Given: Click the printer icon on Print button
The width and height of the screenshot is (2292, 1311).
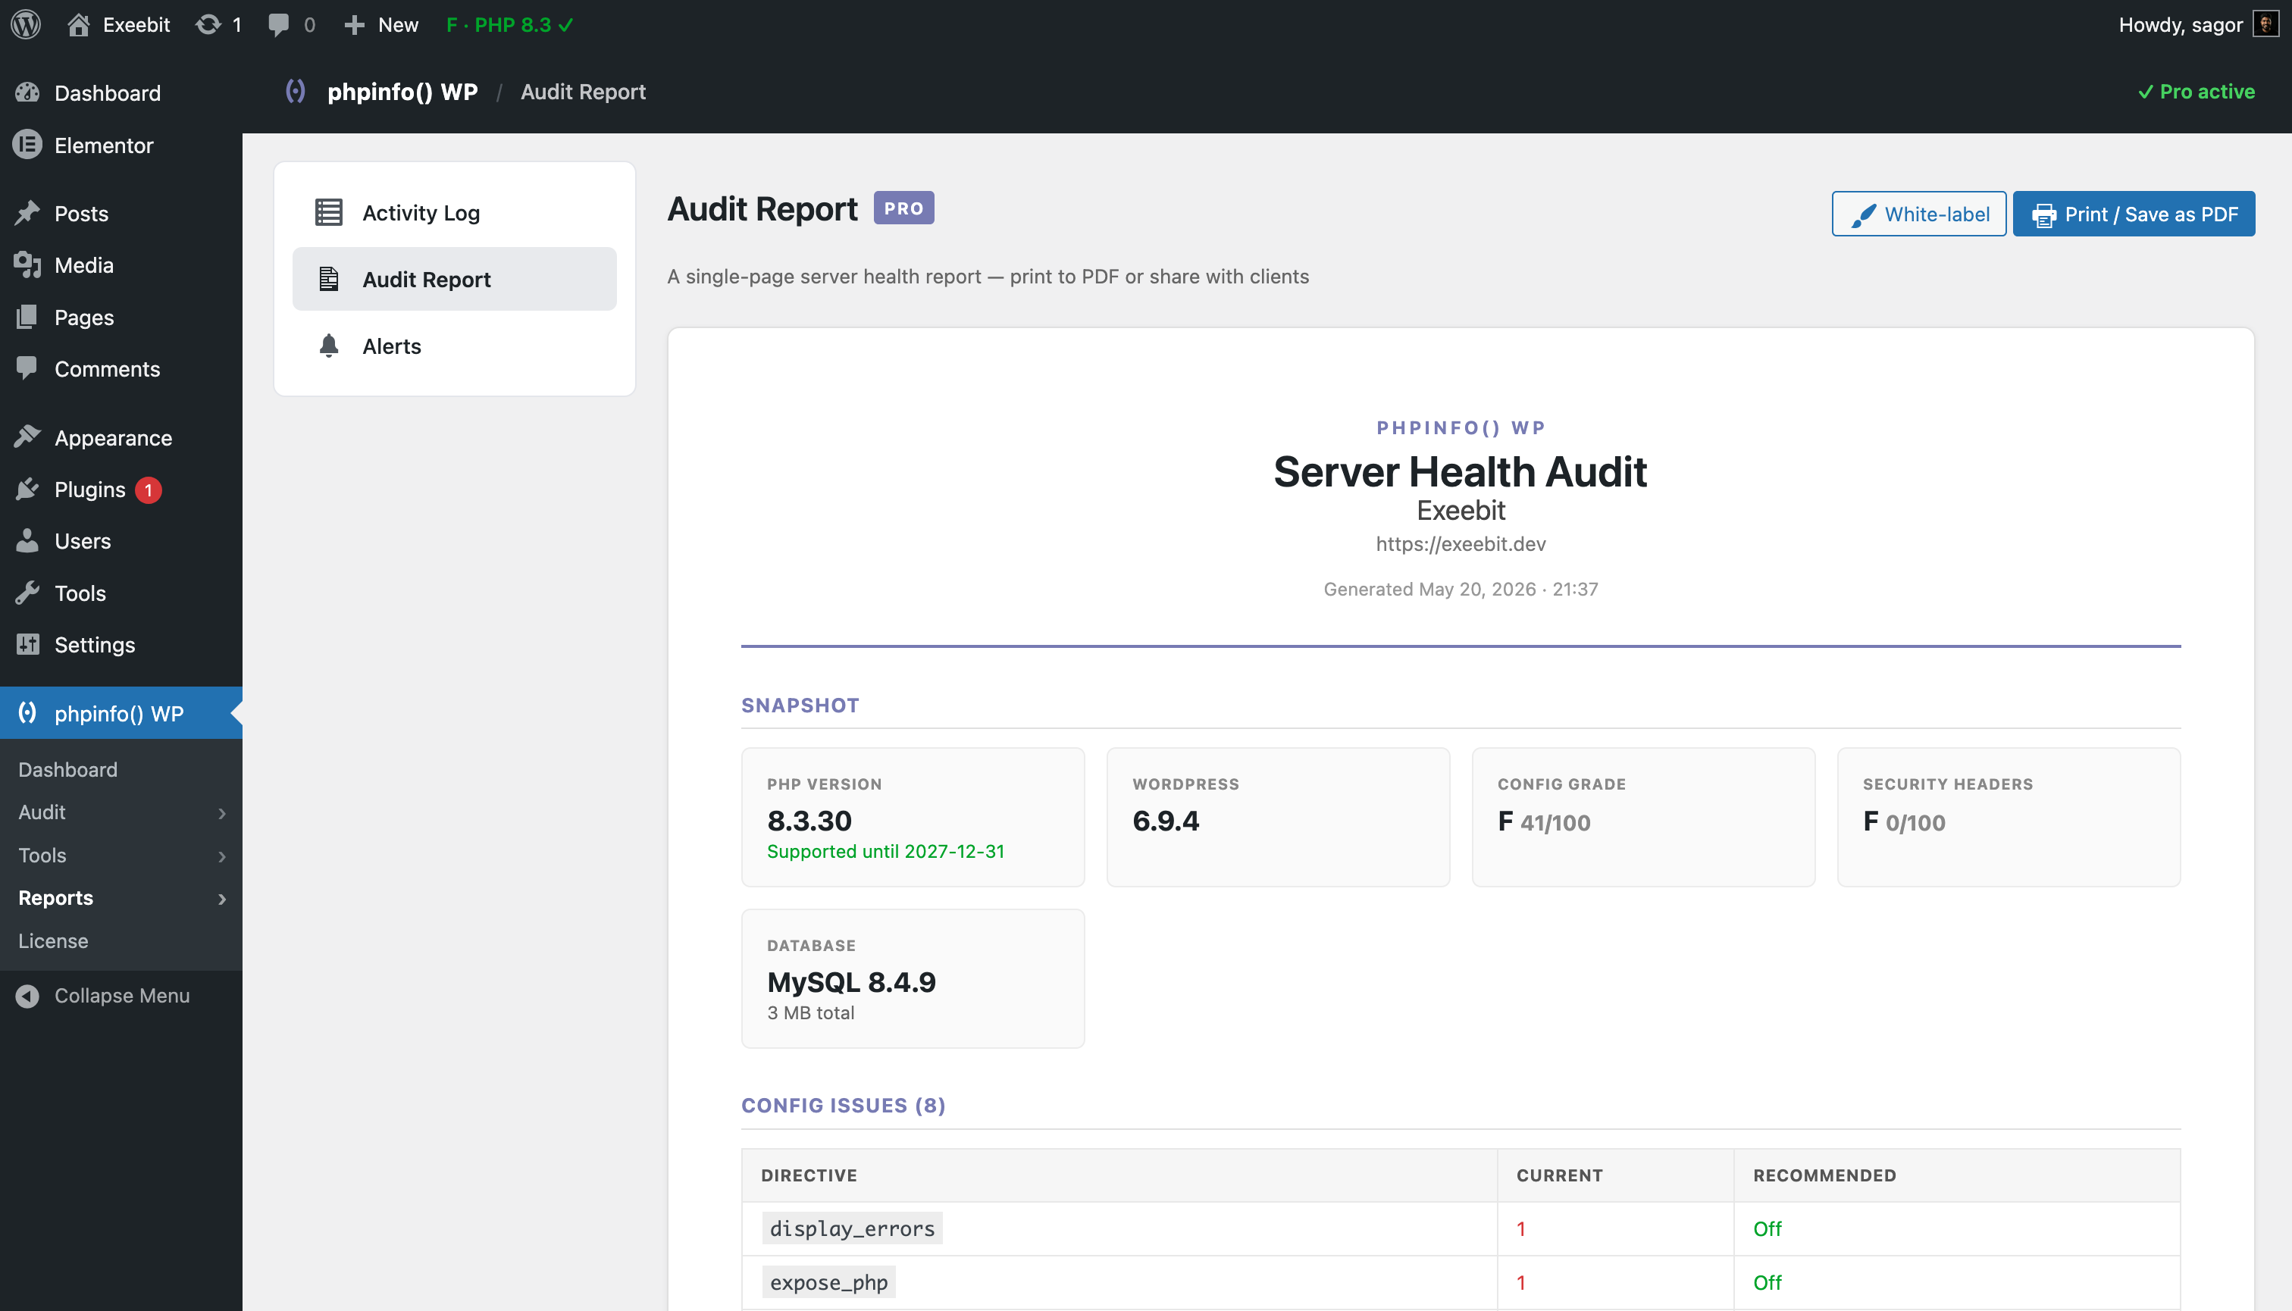Looking at the screenshot, I should click(x=2044, y=214).
